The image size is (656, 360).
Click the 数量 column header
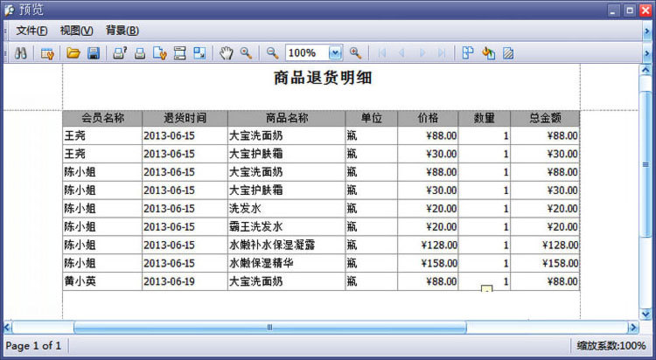pyautogui.click(x=485, y=118)
